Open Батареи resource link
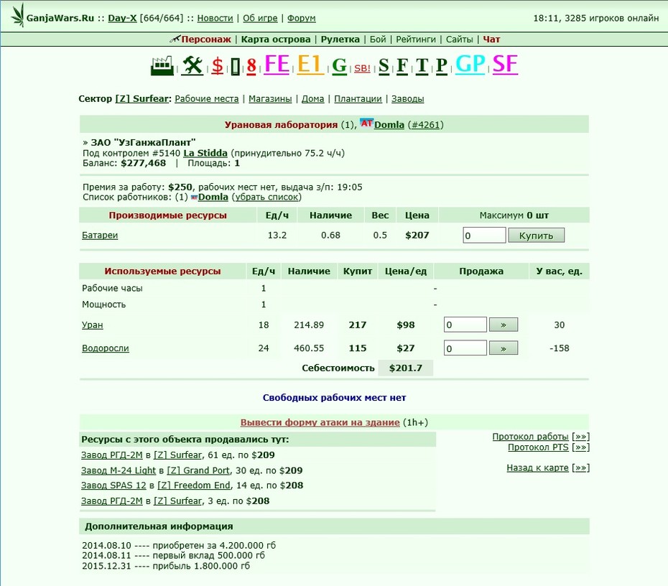The width and height of the screenshot is (668, 586). point(100,235)
